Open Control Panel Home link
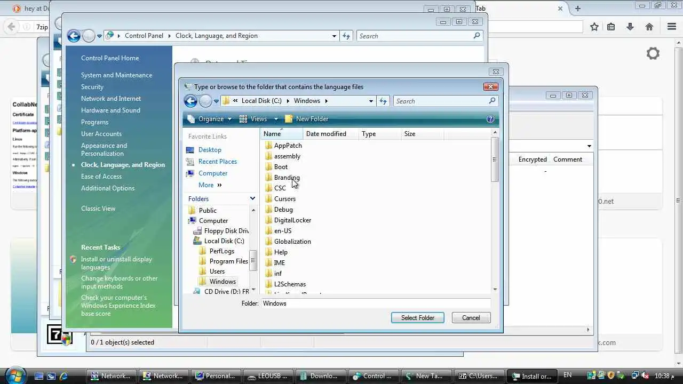Screen dimensions: 683x384 110,58
